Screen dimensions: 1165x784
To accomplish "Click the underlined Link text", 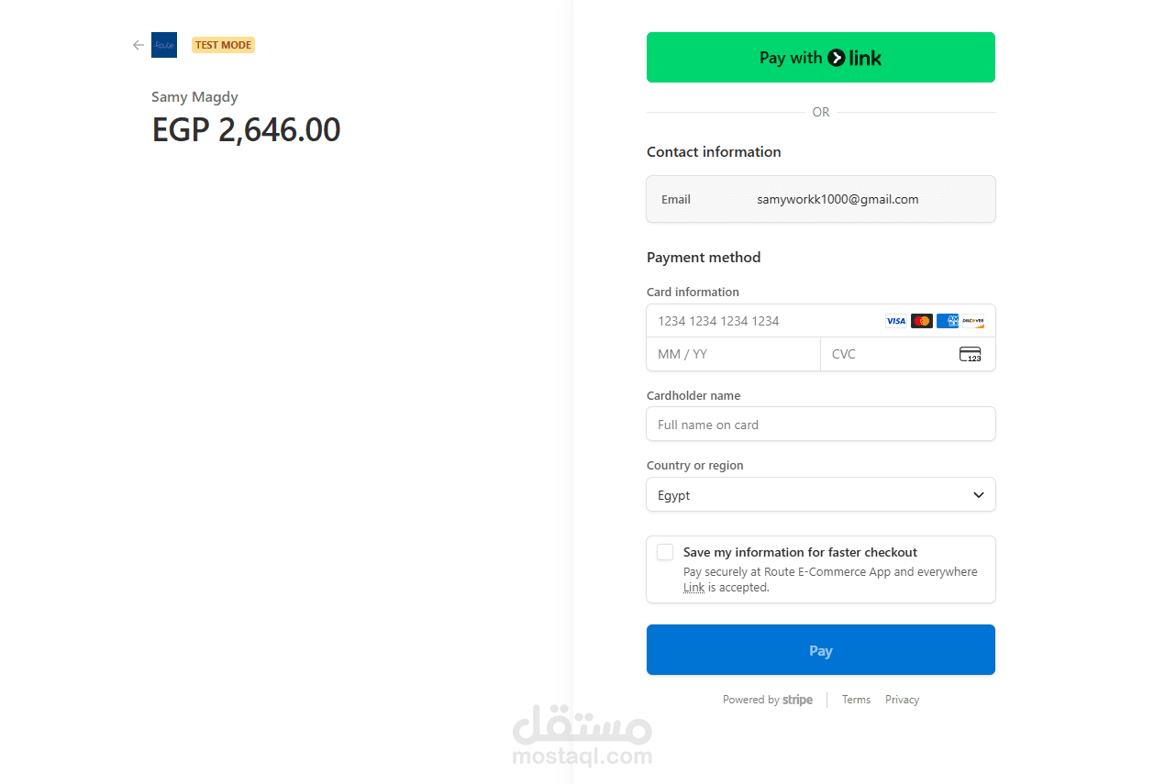I will [x=693, y=588].
